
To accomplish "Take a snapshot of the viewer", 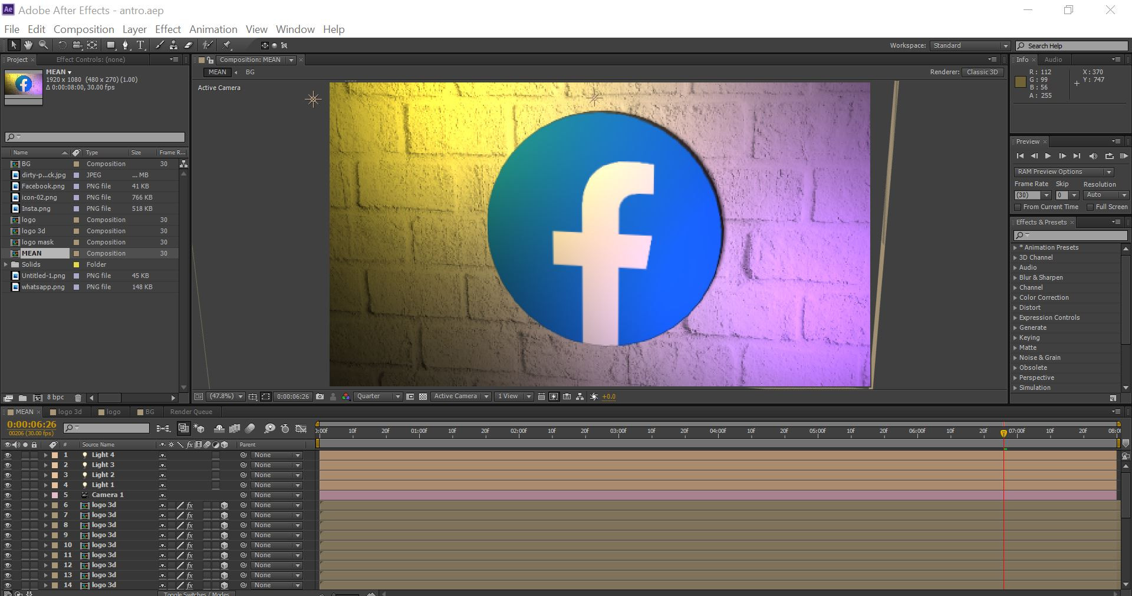I will (320, 397).
